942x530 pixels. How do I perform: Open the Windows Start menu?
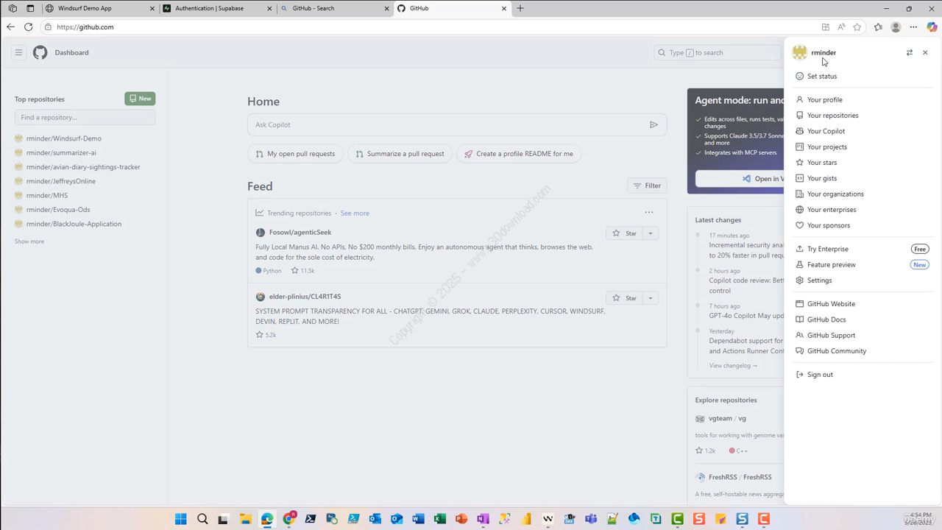point(181,519)
